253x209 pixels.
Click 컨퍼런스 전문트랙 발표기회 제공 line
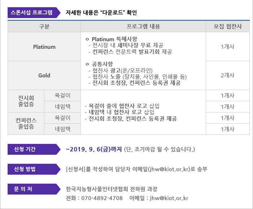(x=130, y=52)
